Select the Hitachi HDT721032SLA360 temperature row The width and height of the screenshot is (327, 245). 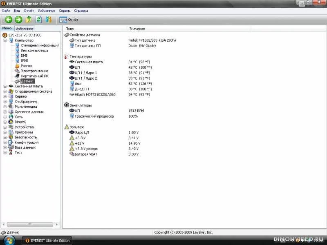95,94
